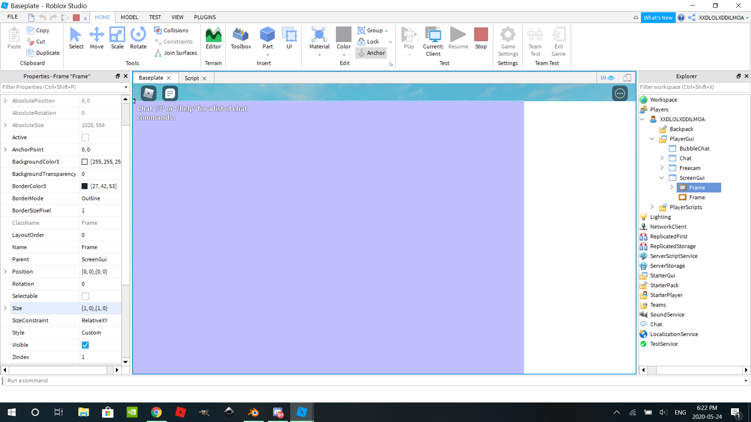Image resolution: width=751 pixels, height=422 pixels.
Task: Switch to the Script document tab
Action: pos(192,78)
